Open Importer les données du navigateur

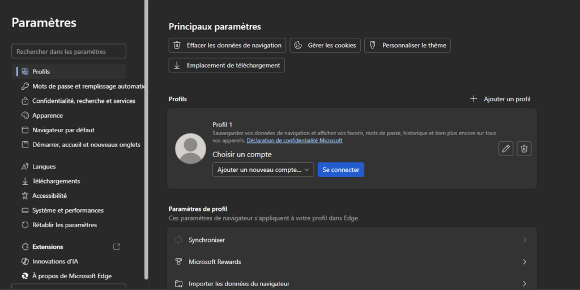(352, 283)
